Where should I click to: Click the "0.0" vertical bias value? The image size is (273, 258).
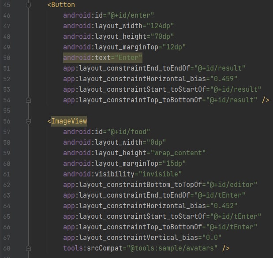pos(212,238)
